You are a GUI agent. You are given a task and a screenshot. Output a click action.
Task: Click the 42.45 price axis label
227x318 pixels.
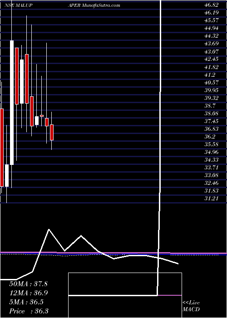pos(211,59)
